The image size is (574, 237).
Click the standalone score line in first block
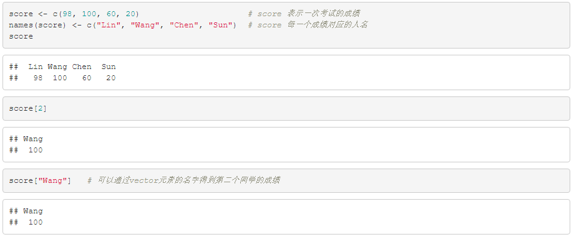coord(21,37)
